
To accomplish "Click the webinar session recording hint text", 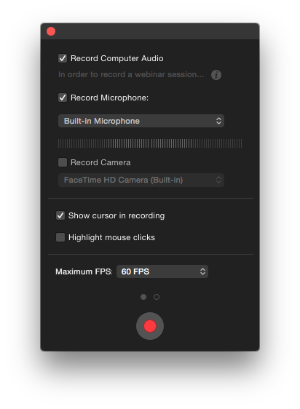I will (x=131, y=75).
